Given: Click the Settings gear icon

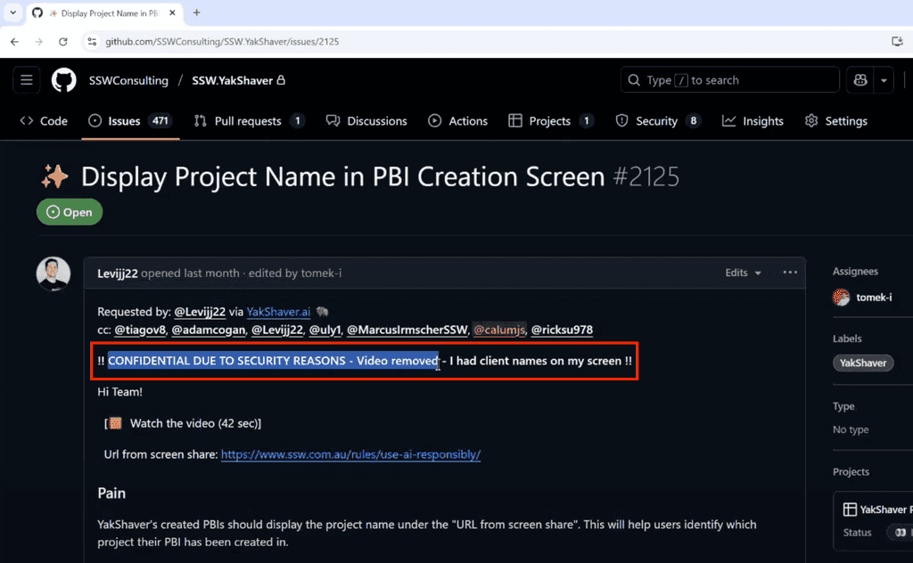Looking at the screenshot, I should coord(810,120).
